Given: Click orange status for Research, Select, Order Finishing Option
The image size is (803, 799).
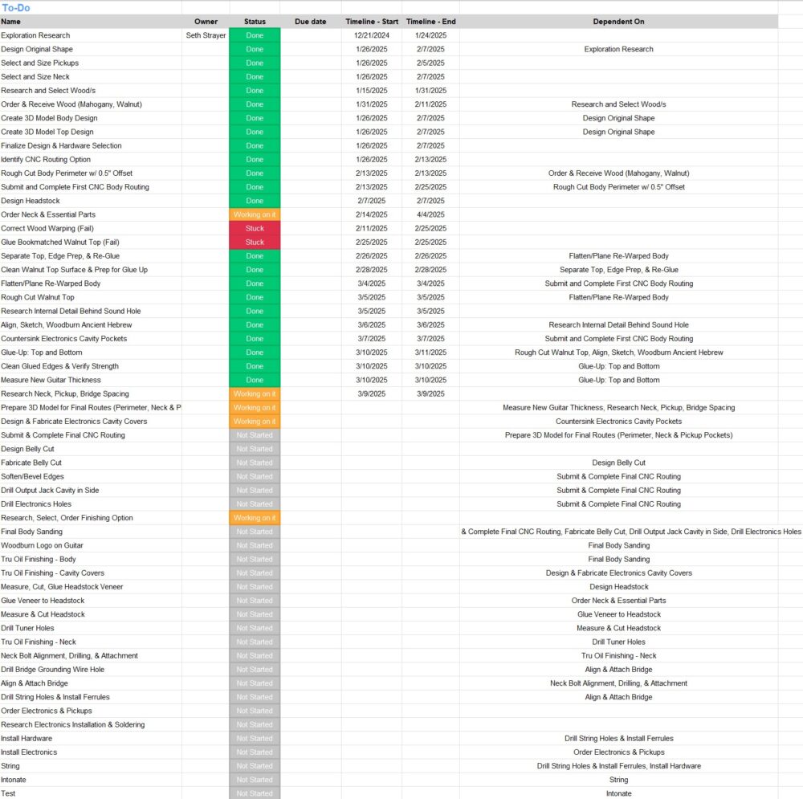Looking at the screenshot, I should [x=255, y=518].
